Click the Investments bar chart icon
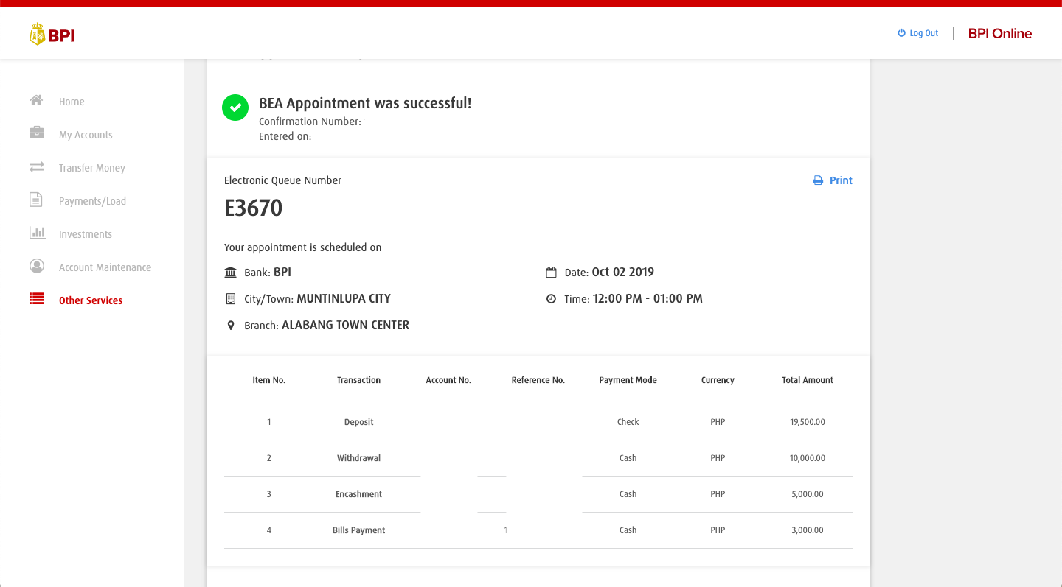This screenshot has height=587, width=1062. (x=37, y=233)
